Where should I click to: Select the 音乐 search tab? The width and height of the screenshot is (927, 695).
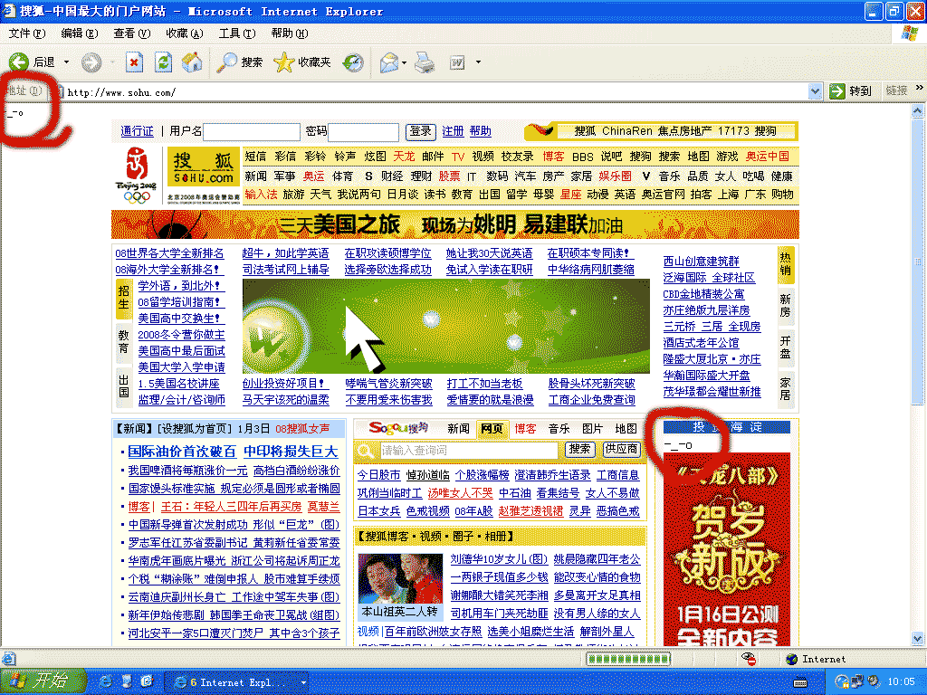[559, 428]
